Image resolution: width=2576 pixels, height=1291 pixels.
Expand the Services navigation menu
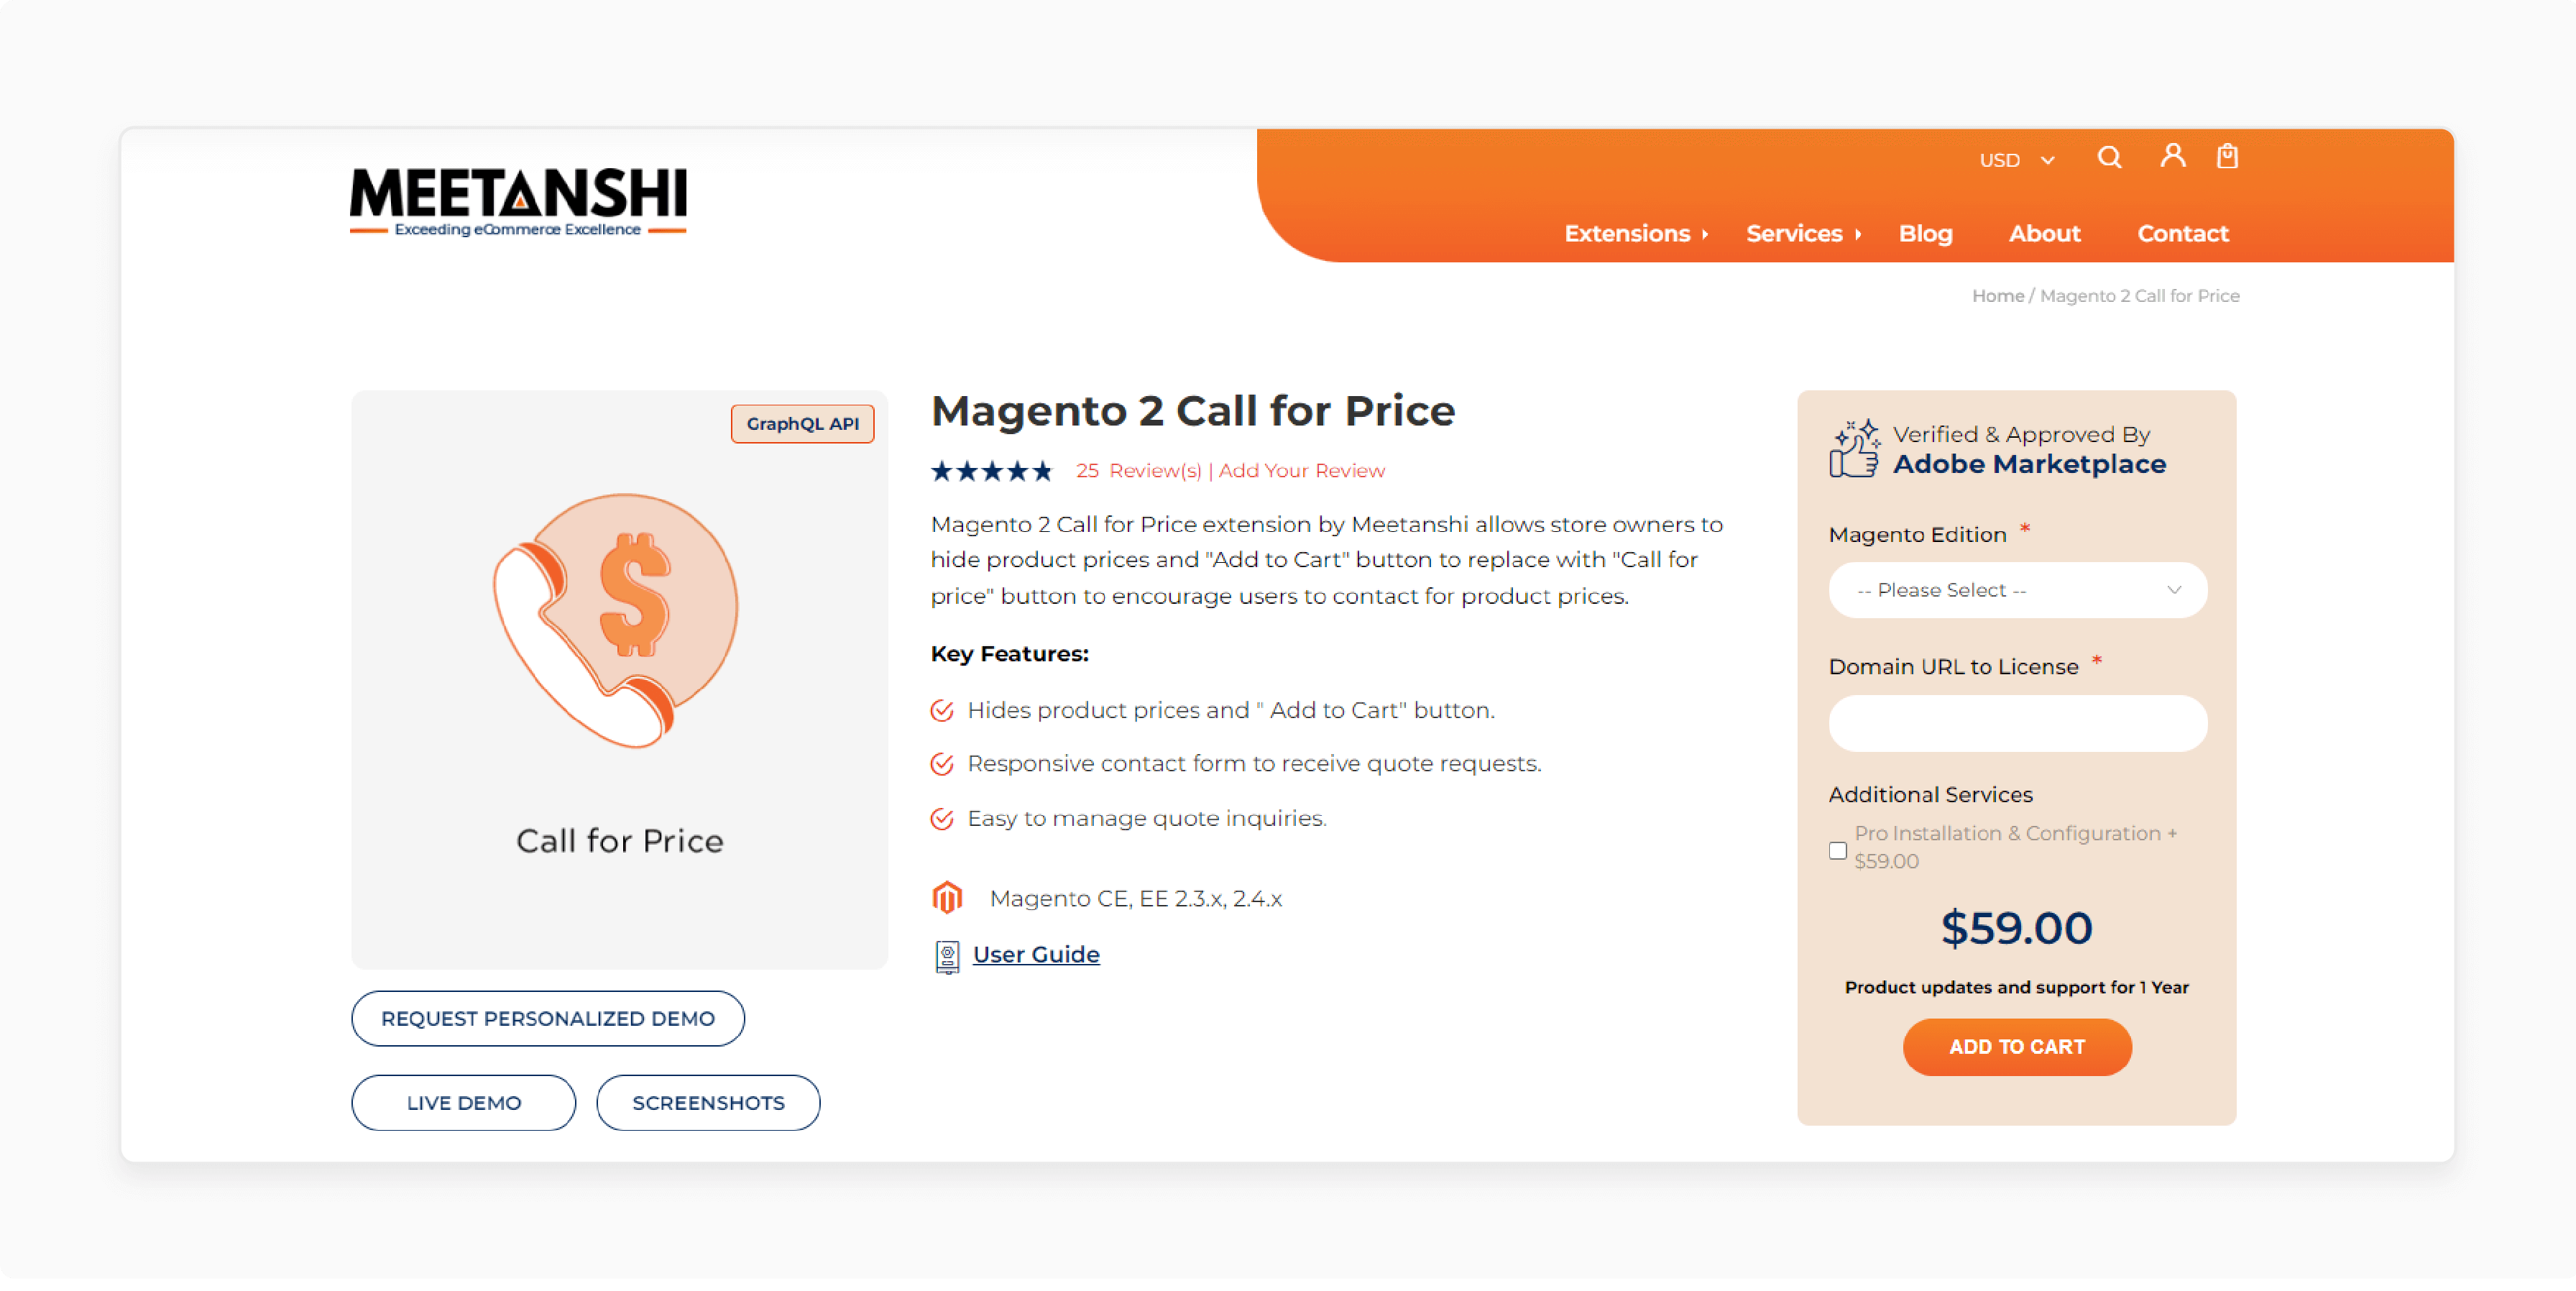[x=1794, y=232]
